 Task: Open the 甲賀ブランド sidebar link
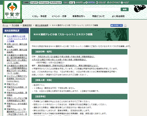[x=12, y=84]
